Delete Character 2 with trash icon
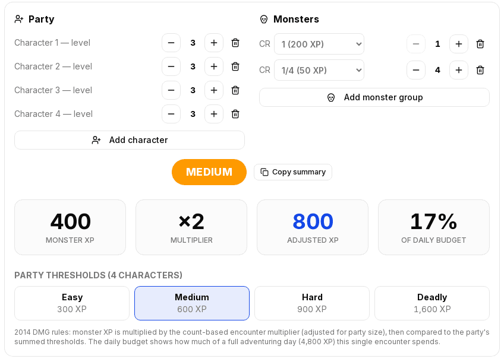504x362 pixels. click(235, 66)
